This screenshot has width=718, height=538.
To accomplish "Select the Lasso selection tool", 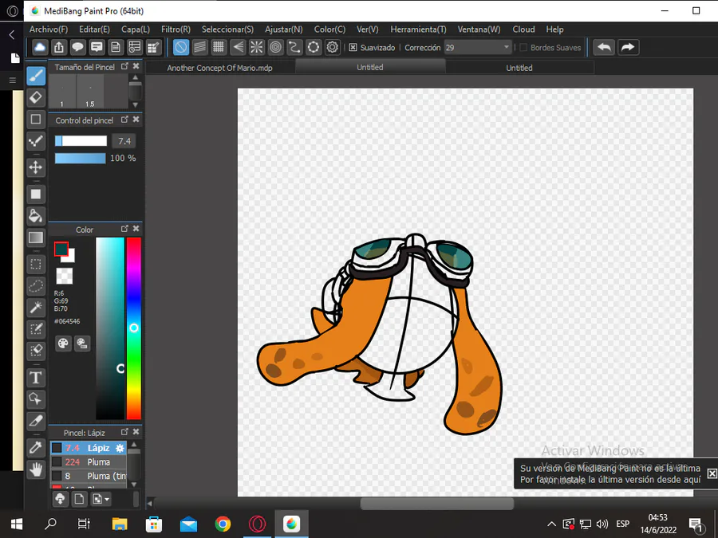I will [36, 286].
